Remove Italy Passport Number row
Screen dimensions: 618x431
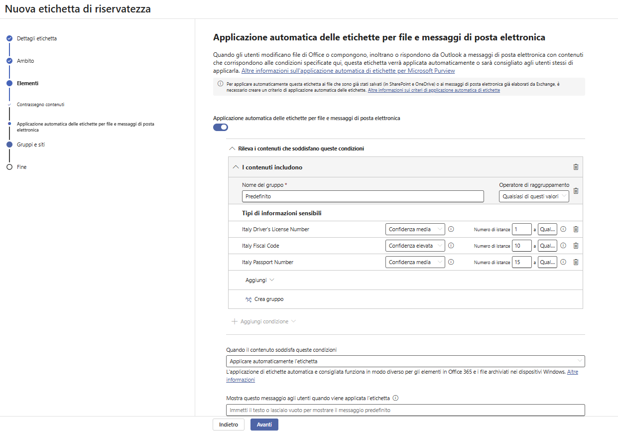(576, 262)
